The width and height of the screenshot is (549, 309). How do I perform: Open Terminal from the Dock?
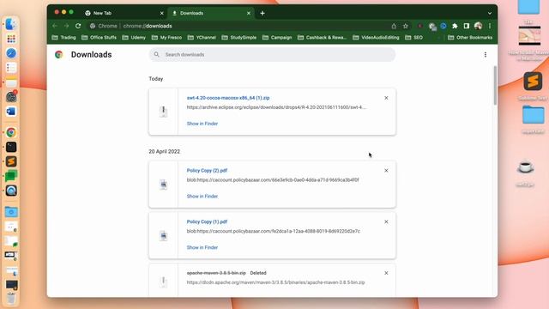tap(11, 147)
